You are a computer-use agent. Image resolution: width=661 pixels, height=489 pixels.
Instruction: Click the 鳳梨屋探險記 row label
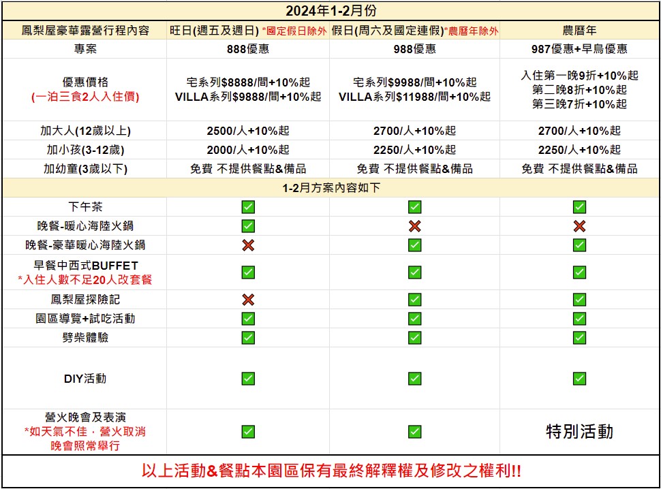click(x=86, y=300)
